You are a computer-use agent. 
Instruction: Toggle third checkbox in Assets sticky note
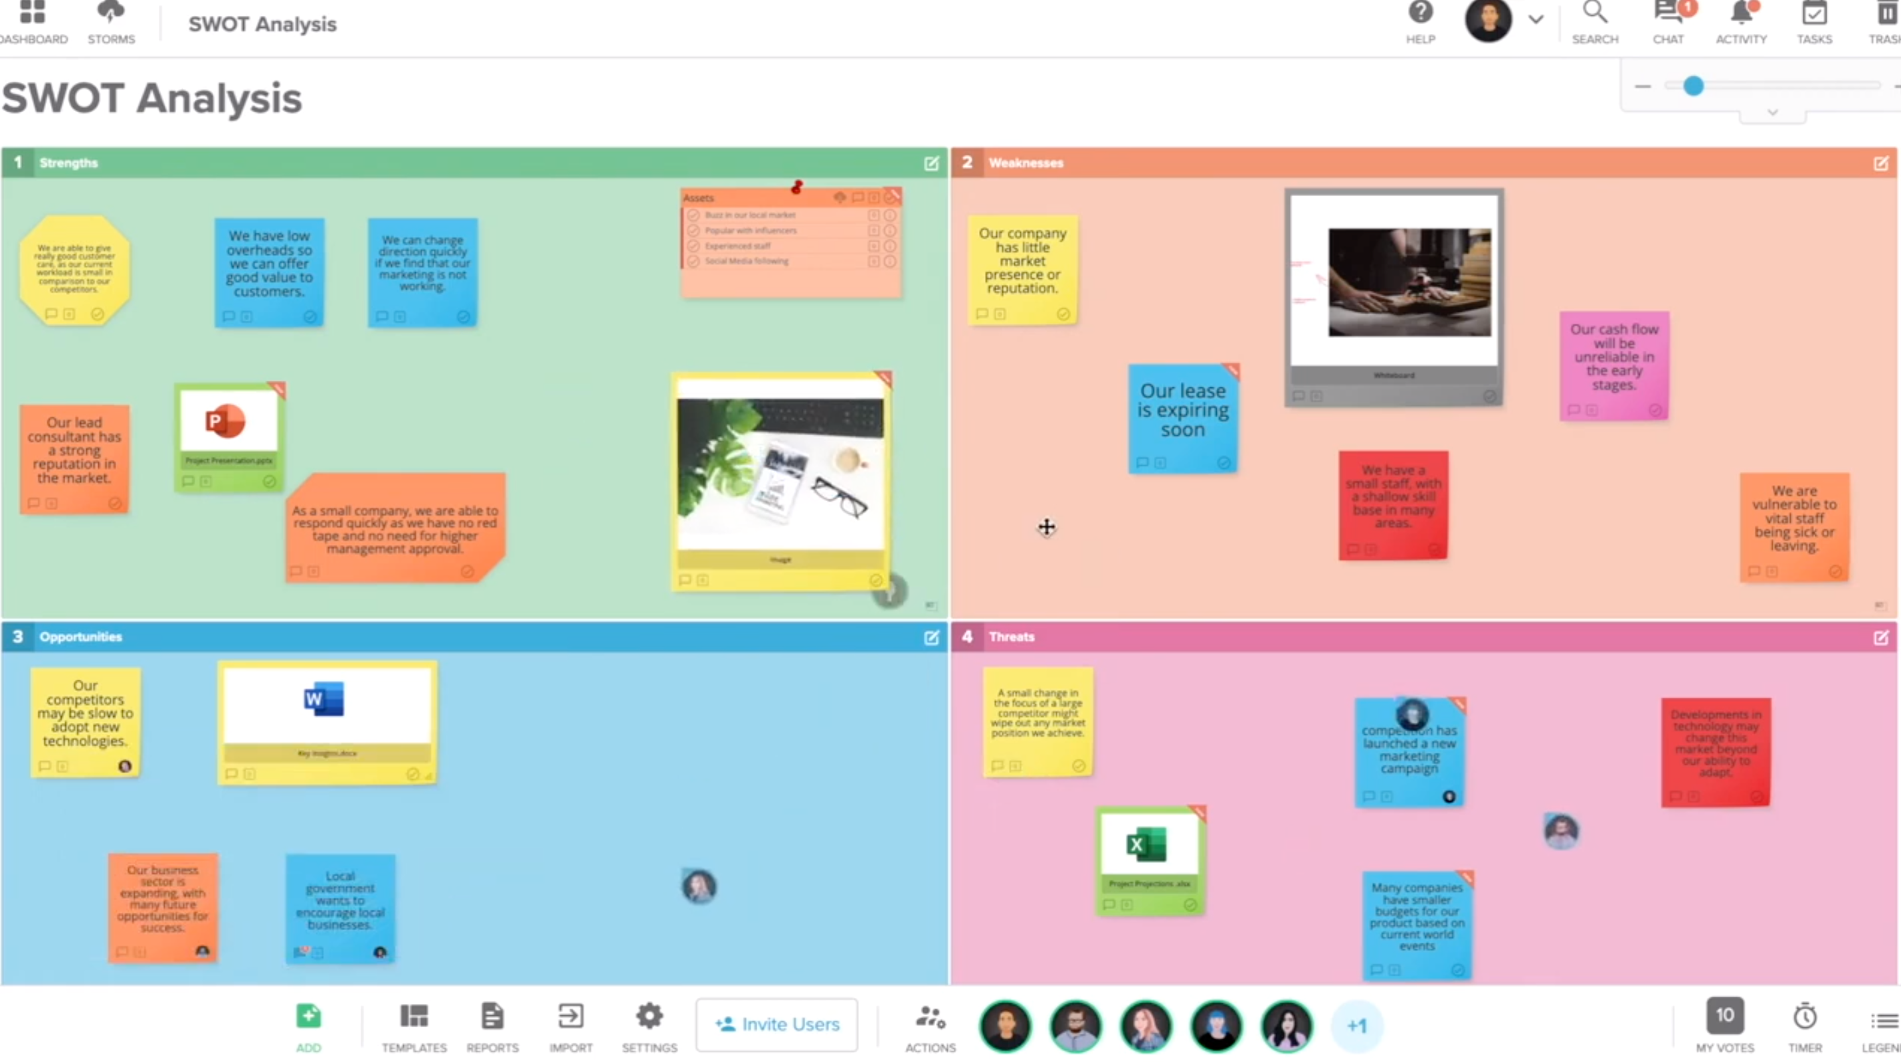693,246
